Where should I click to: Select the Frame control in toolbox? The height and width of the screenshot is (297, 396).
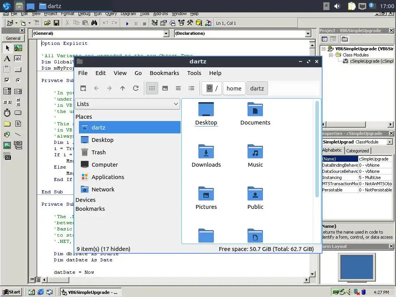[7, 70]
